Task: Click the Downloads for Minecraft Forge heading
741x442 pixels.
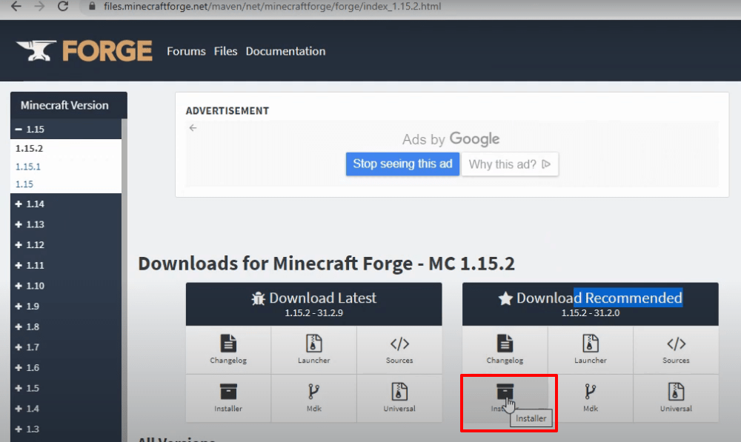Action: [x=326, y=264]
